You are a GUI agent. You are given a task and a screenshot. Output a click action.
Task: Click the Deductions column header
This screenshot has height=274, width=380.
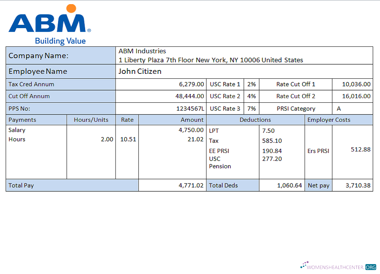coord(255,119)
